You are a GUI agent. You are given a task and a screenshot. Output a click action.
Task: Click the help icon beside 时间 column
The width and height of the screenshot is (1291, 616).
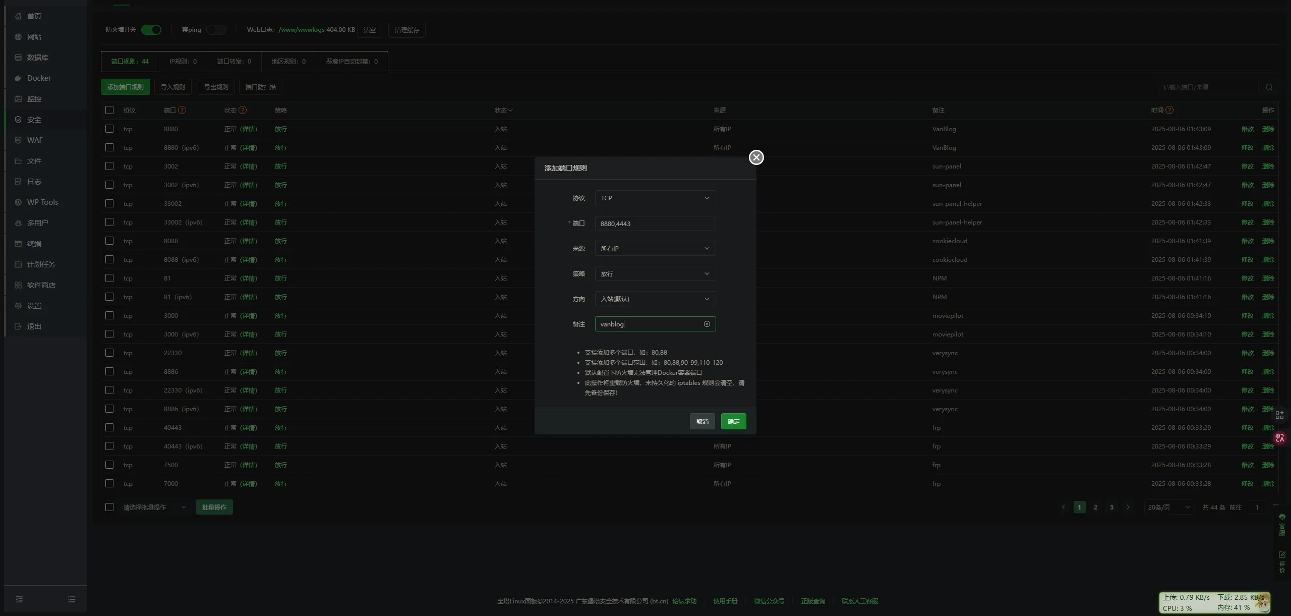[1169, 110]
